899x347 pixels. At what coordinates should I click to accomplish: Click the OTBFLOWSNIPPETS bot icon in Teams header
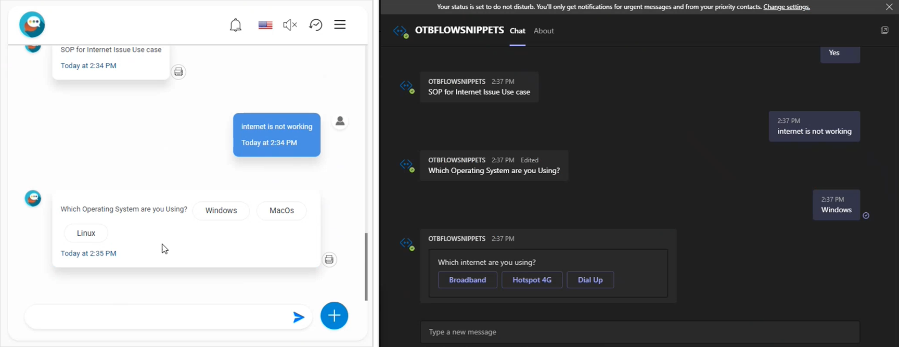(x=401, y=31)
